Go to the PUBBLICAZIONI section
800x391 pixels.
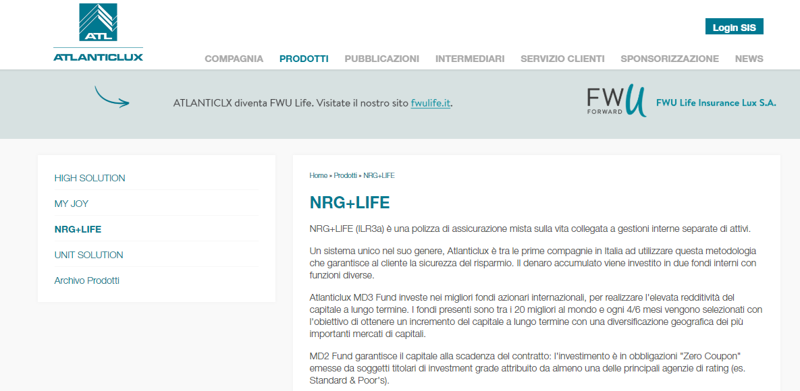pos(381,59)
